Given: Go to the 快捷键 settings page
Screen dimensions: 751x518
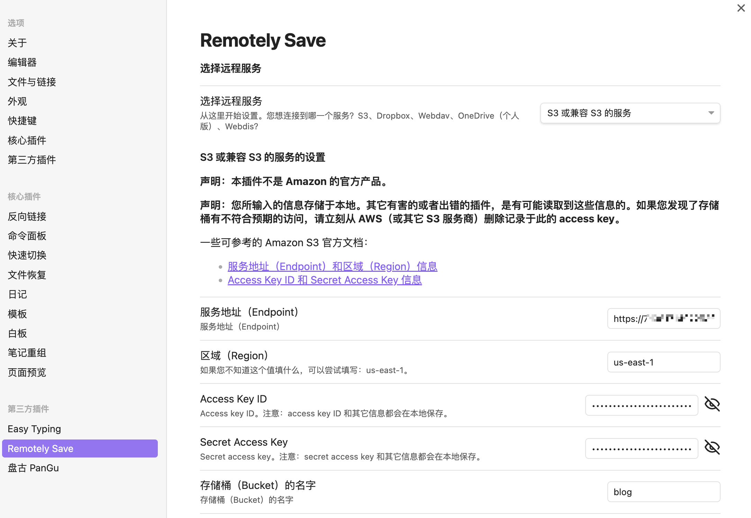Looking at the screenshot, I should coord(22,121).
